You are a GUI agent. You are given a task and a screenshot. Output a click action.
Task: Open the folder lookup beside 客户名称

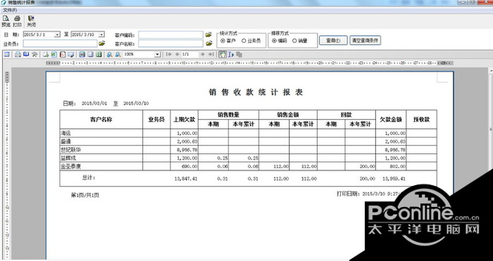click(x=208, y=43)
